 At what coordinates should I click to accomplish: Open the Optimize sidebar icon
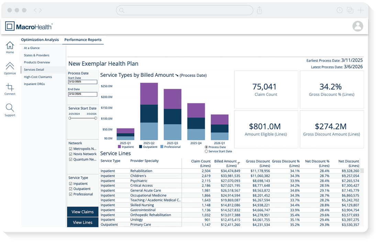tap(10, 66)
